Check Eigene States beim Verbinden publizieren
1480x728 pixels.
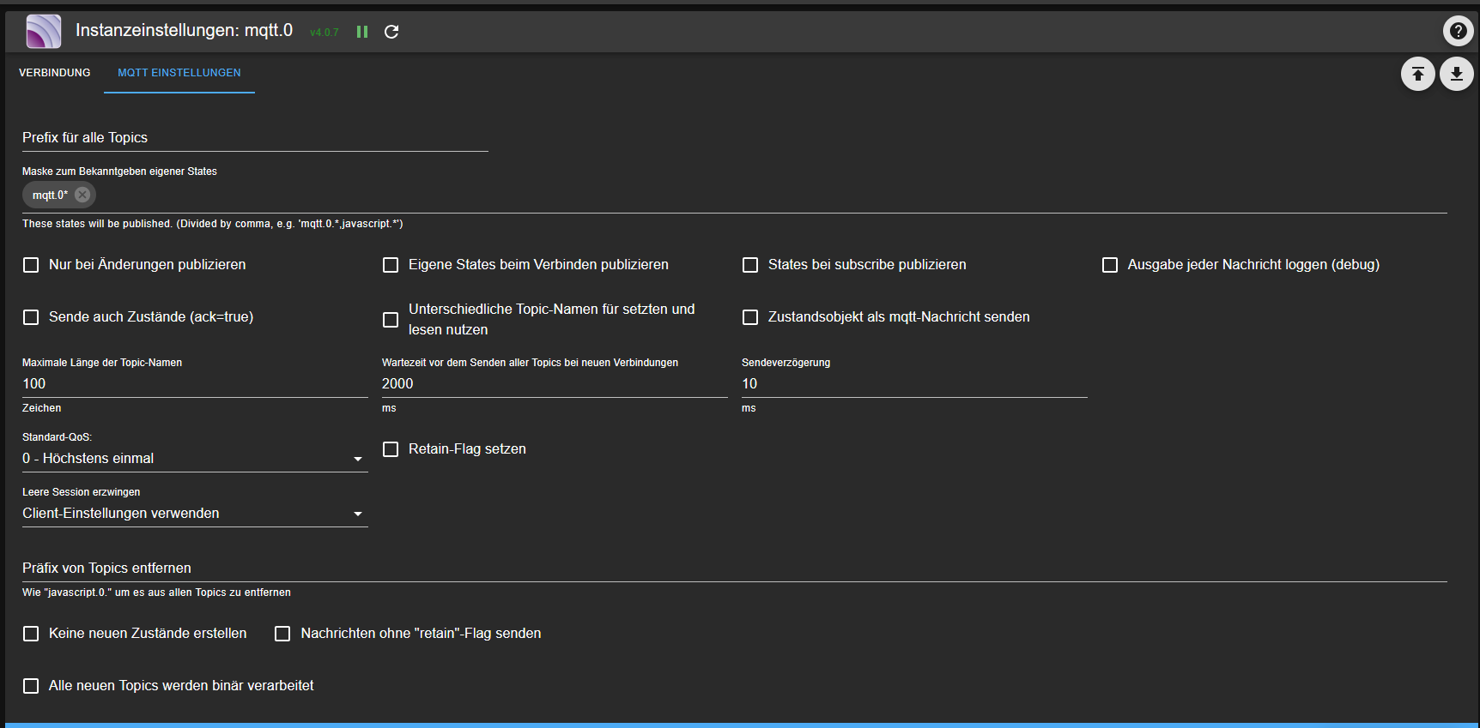pos(391,265)
